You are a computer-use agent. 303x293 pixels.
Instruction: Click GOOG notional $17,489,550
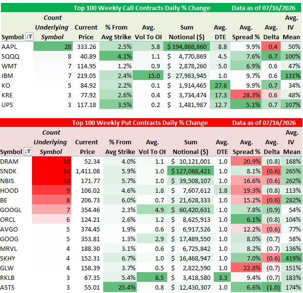pos(191,239)
